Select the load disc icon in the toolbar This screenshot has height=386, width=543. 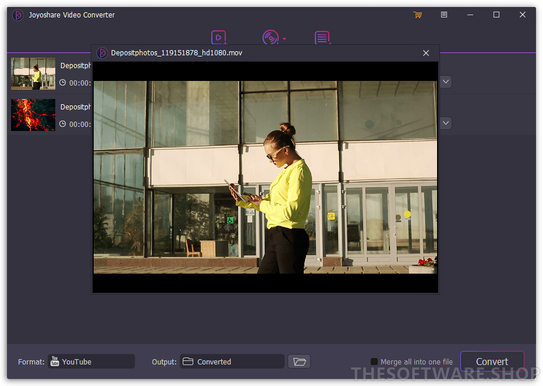269,37
